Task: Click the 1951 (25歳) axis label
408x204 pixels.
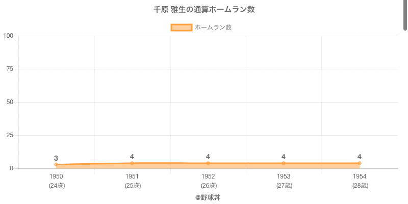Action: click(x=132, y=181)
